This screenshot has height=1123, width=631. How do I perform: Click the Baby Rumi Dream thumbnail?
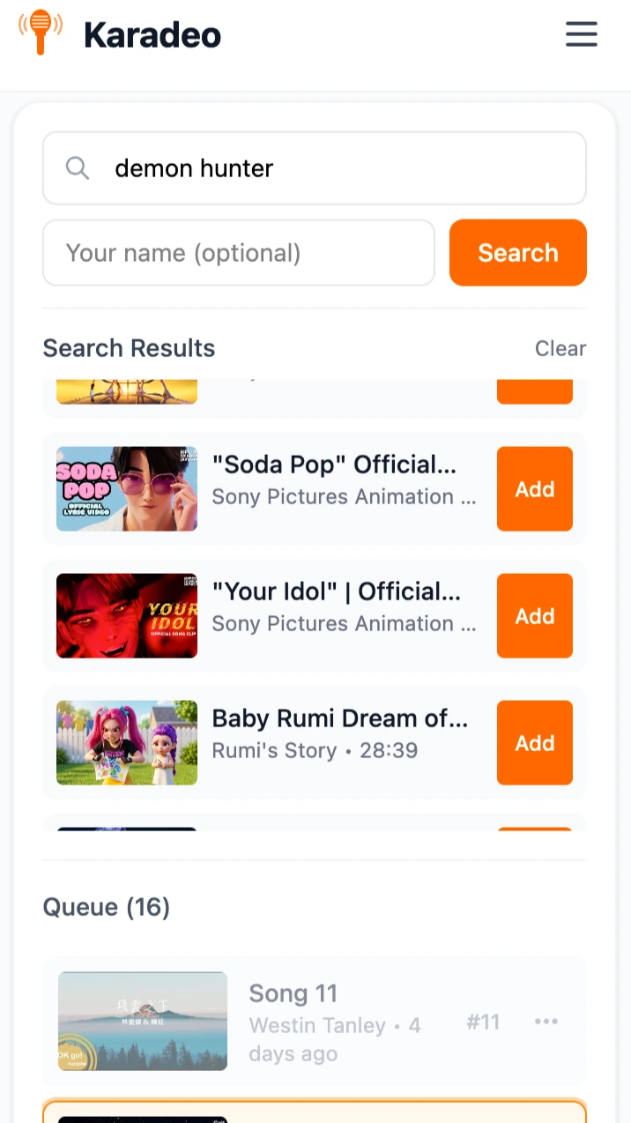tap(126, 743)
